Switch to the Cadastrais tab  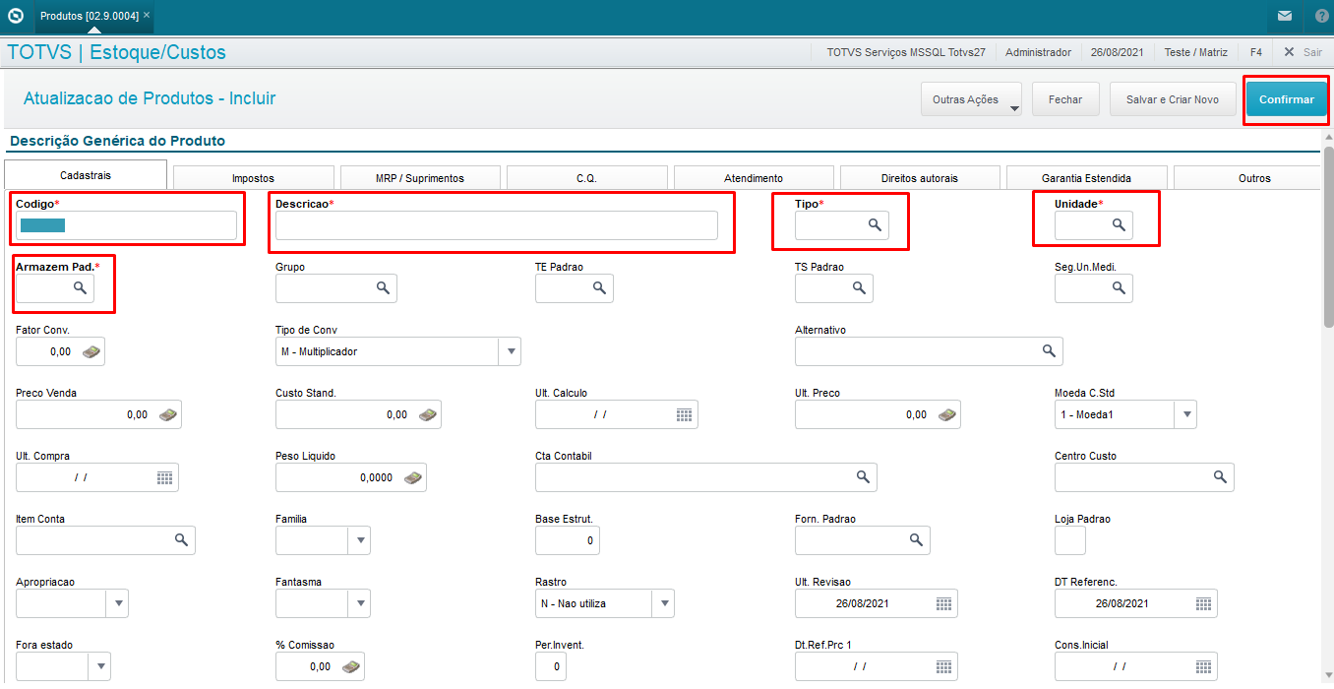tap(86, 175)
